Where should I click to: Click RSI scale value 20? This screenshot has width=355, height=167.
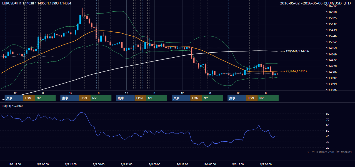[328, 147]
